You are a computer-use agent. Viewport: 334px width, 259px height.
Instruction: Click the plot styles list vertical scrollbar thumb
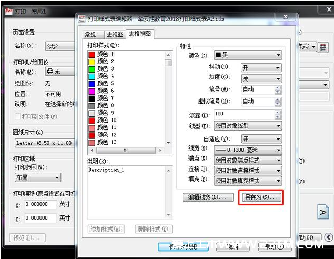(x=168, y=63)
